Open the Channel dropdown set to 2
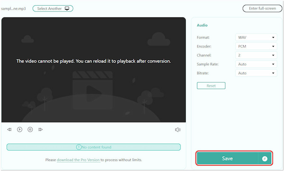This screenshot has height=171, width=284. (x=256, y=55)
